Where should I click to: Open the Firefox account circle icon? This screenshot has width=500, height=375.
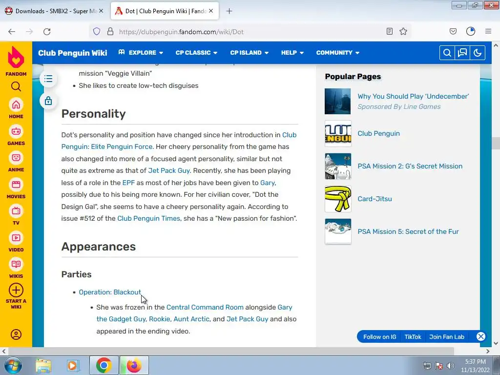point(471,31)
